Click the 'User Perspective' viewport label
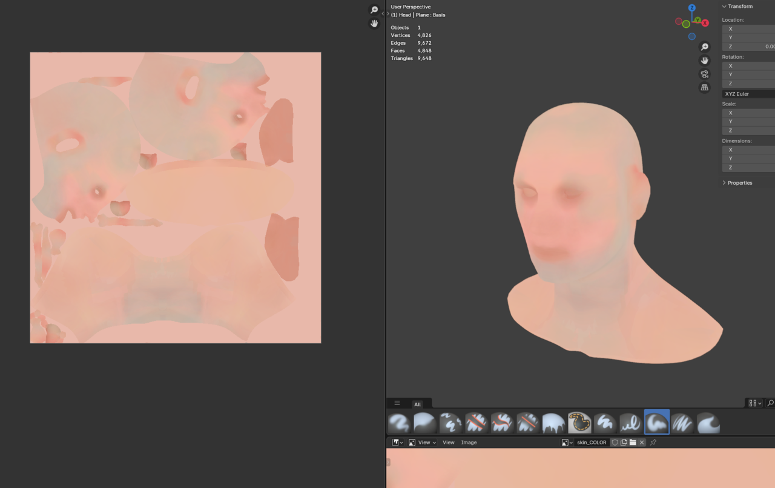Viewport: 775px width, 488px height. click(x=411, y=7)
